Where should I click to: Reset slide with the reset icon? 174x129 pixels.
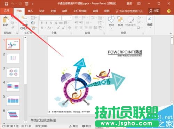(x=33, y=23)
